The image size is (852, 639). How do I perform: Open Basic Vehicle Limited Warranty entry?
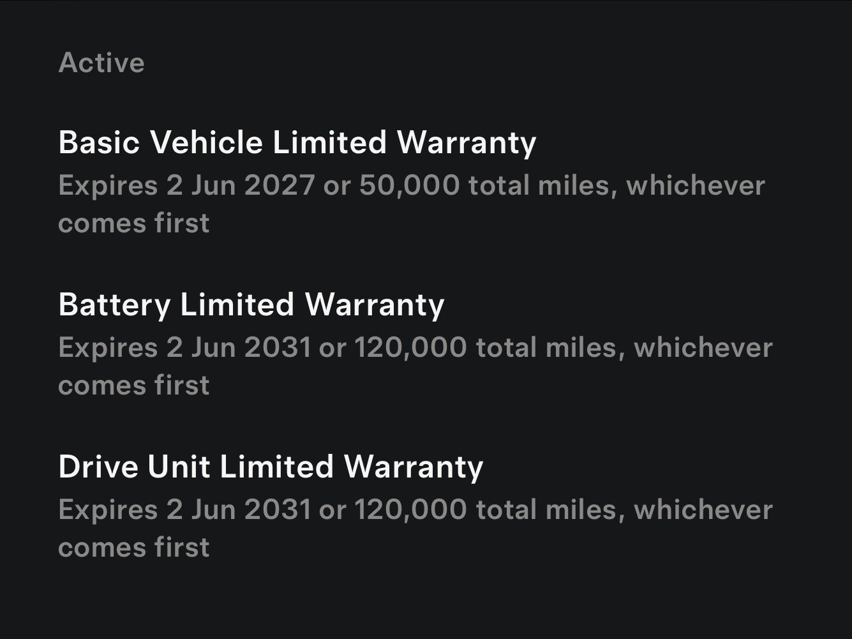pos(297,142)
